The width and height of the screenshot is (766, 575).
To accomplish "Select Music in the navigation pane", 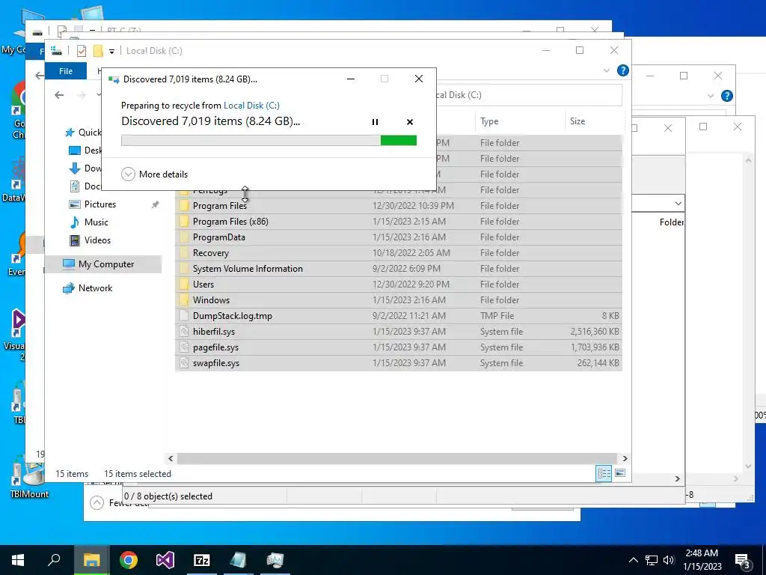I will (x=96, y=222).
